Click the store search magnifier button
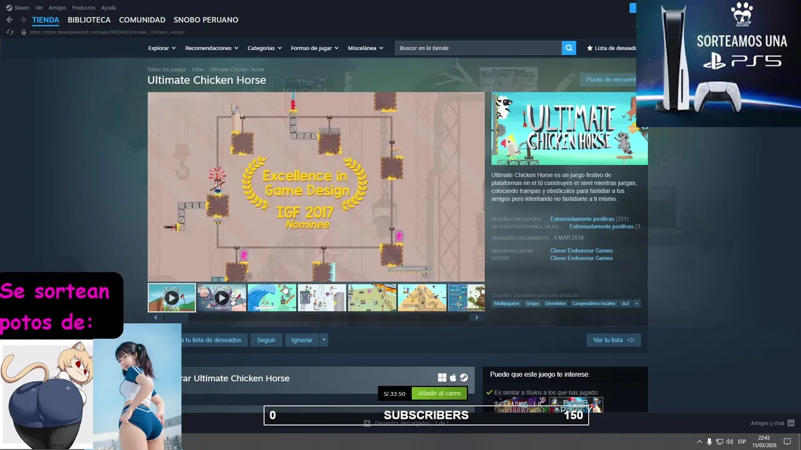This screenshot has width=801, height=450. click(x=569, y=48)
